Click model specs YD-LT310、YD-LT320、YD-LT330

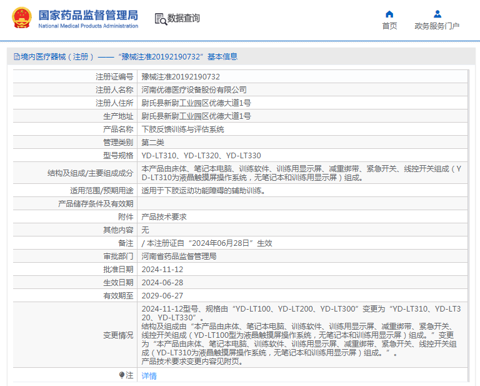point(201,156)
